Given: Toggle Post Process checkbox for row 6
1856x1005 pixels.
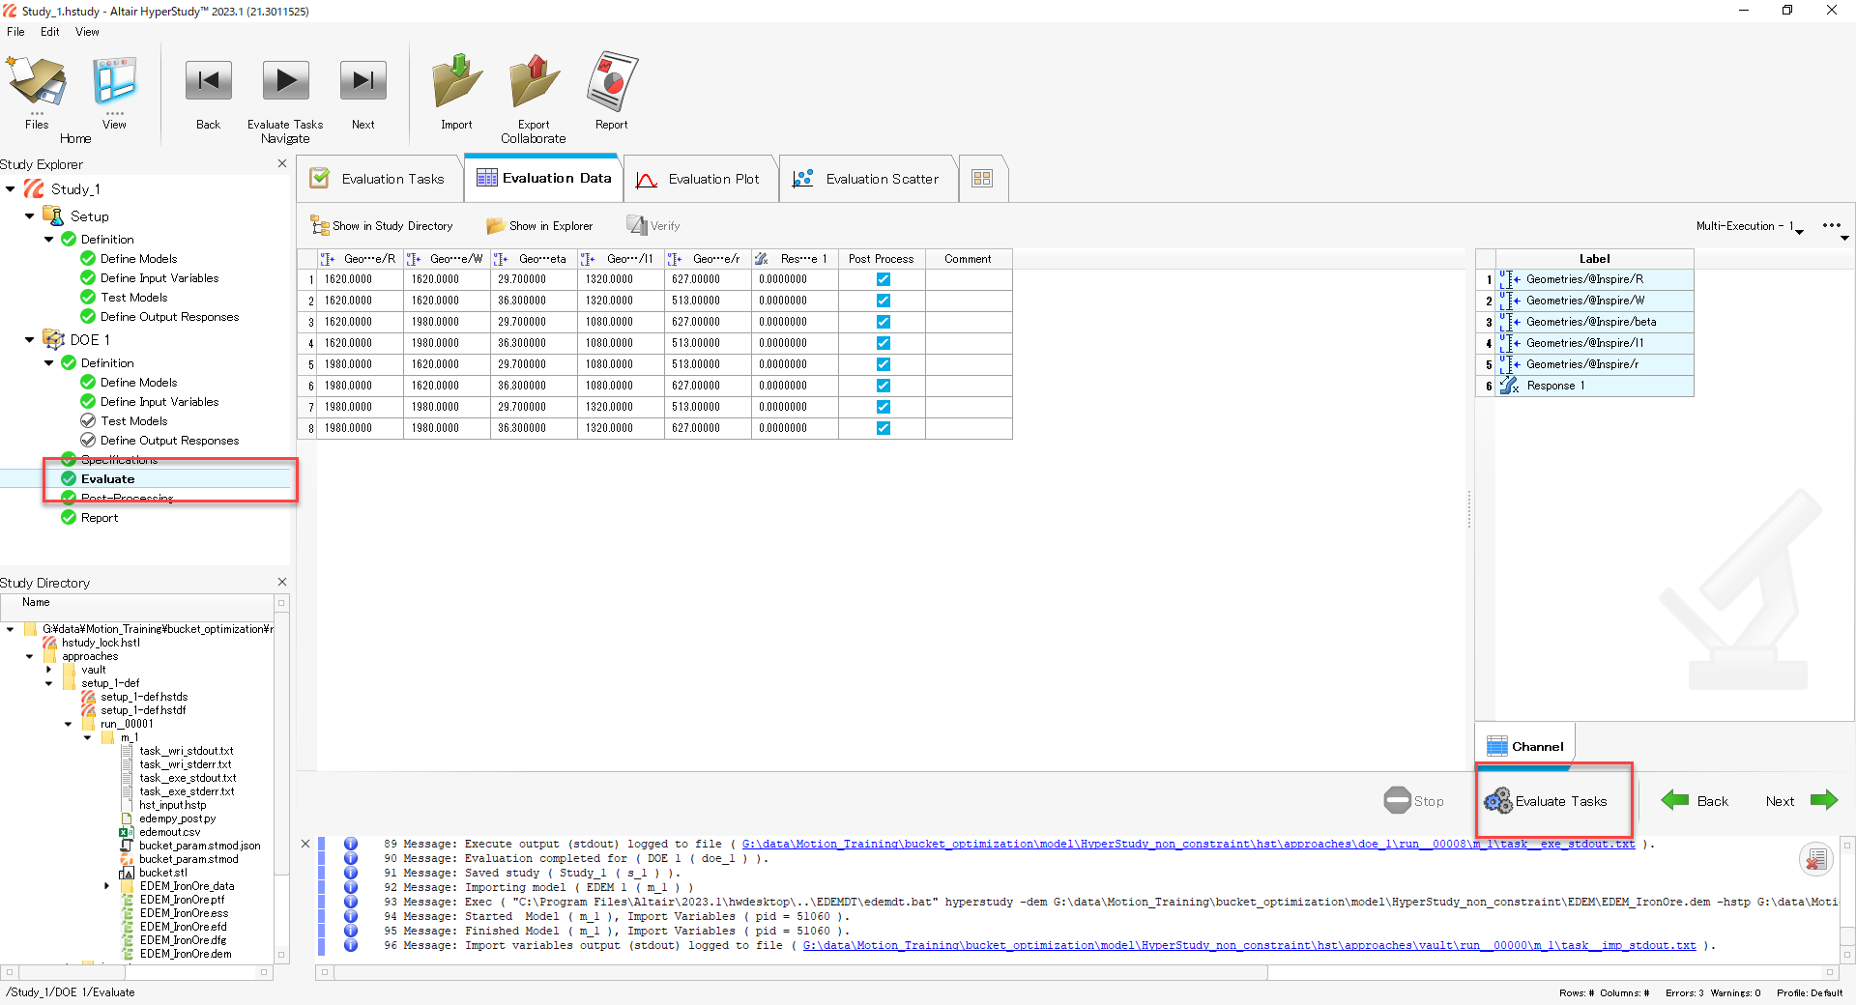Looking at the screenshot, I should 883,386.
